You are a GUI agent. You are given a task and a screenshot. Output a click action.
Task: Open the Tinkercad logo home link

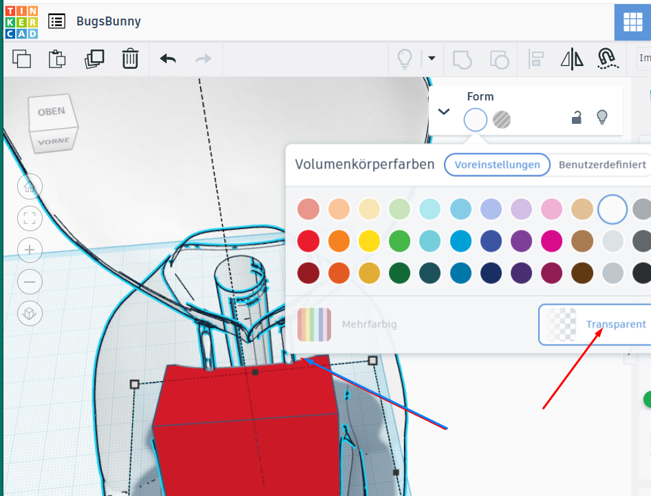tap(21, 22)
